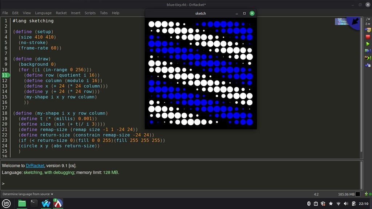372x209 pixels.
Task: Open the terminal from the taskbar
Action: coord(33,204)
